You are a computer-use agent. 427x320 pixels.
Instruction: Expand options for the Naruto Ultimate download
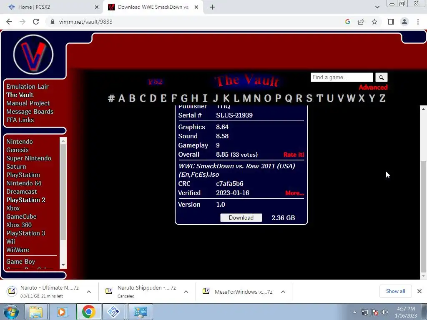coord(89,292)
